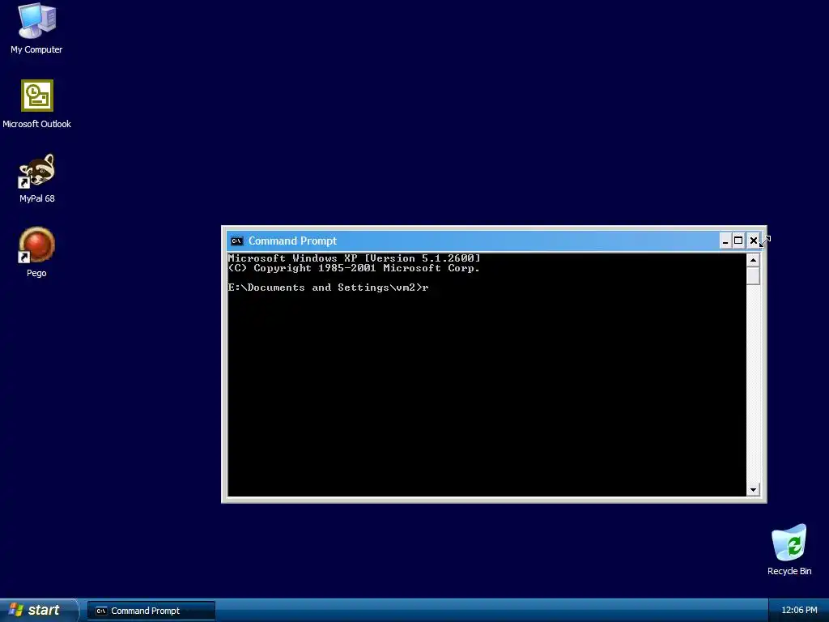Click the '(C) Copyright 1985-2001 Microsoft Corp.' line
The height and width of the screenshot is (622, 829).
(x=355, y=268)
